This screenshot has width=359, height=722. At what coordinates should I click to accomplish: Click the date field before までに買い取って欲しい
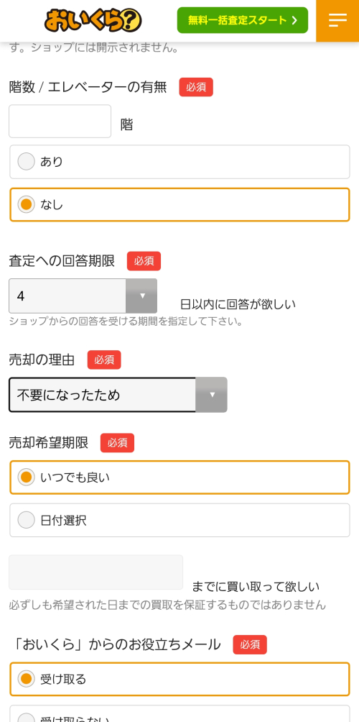95,572
